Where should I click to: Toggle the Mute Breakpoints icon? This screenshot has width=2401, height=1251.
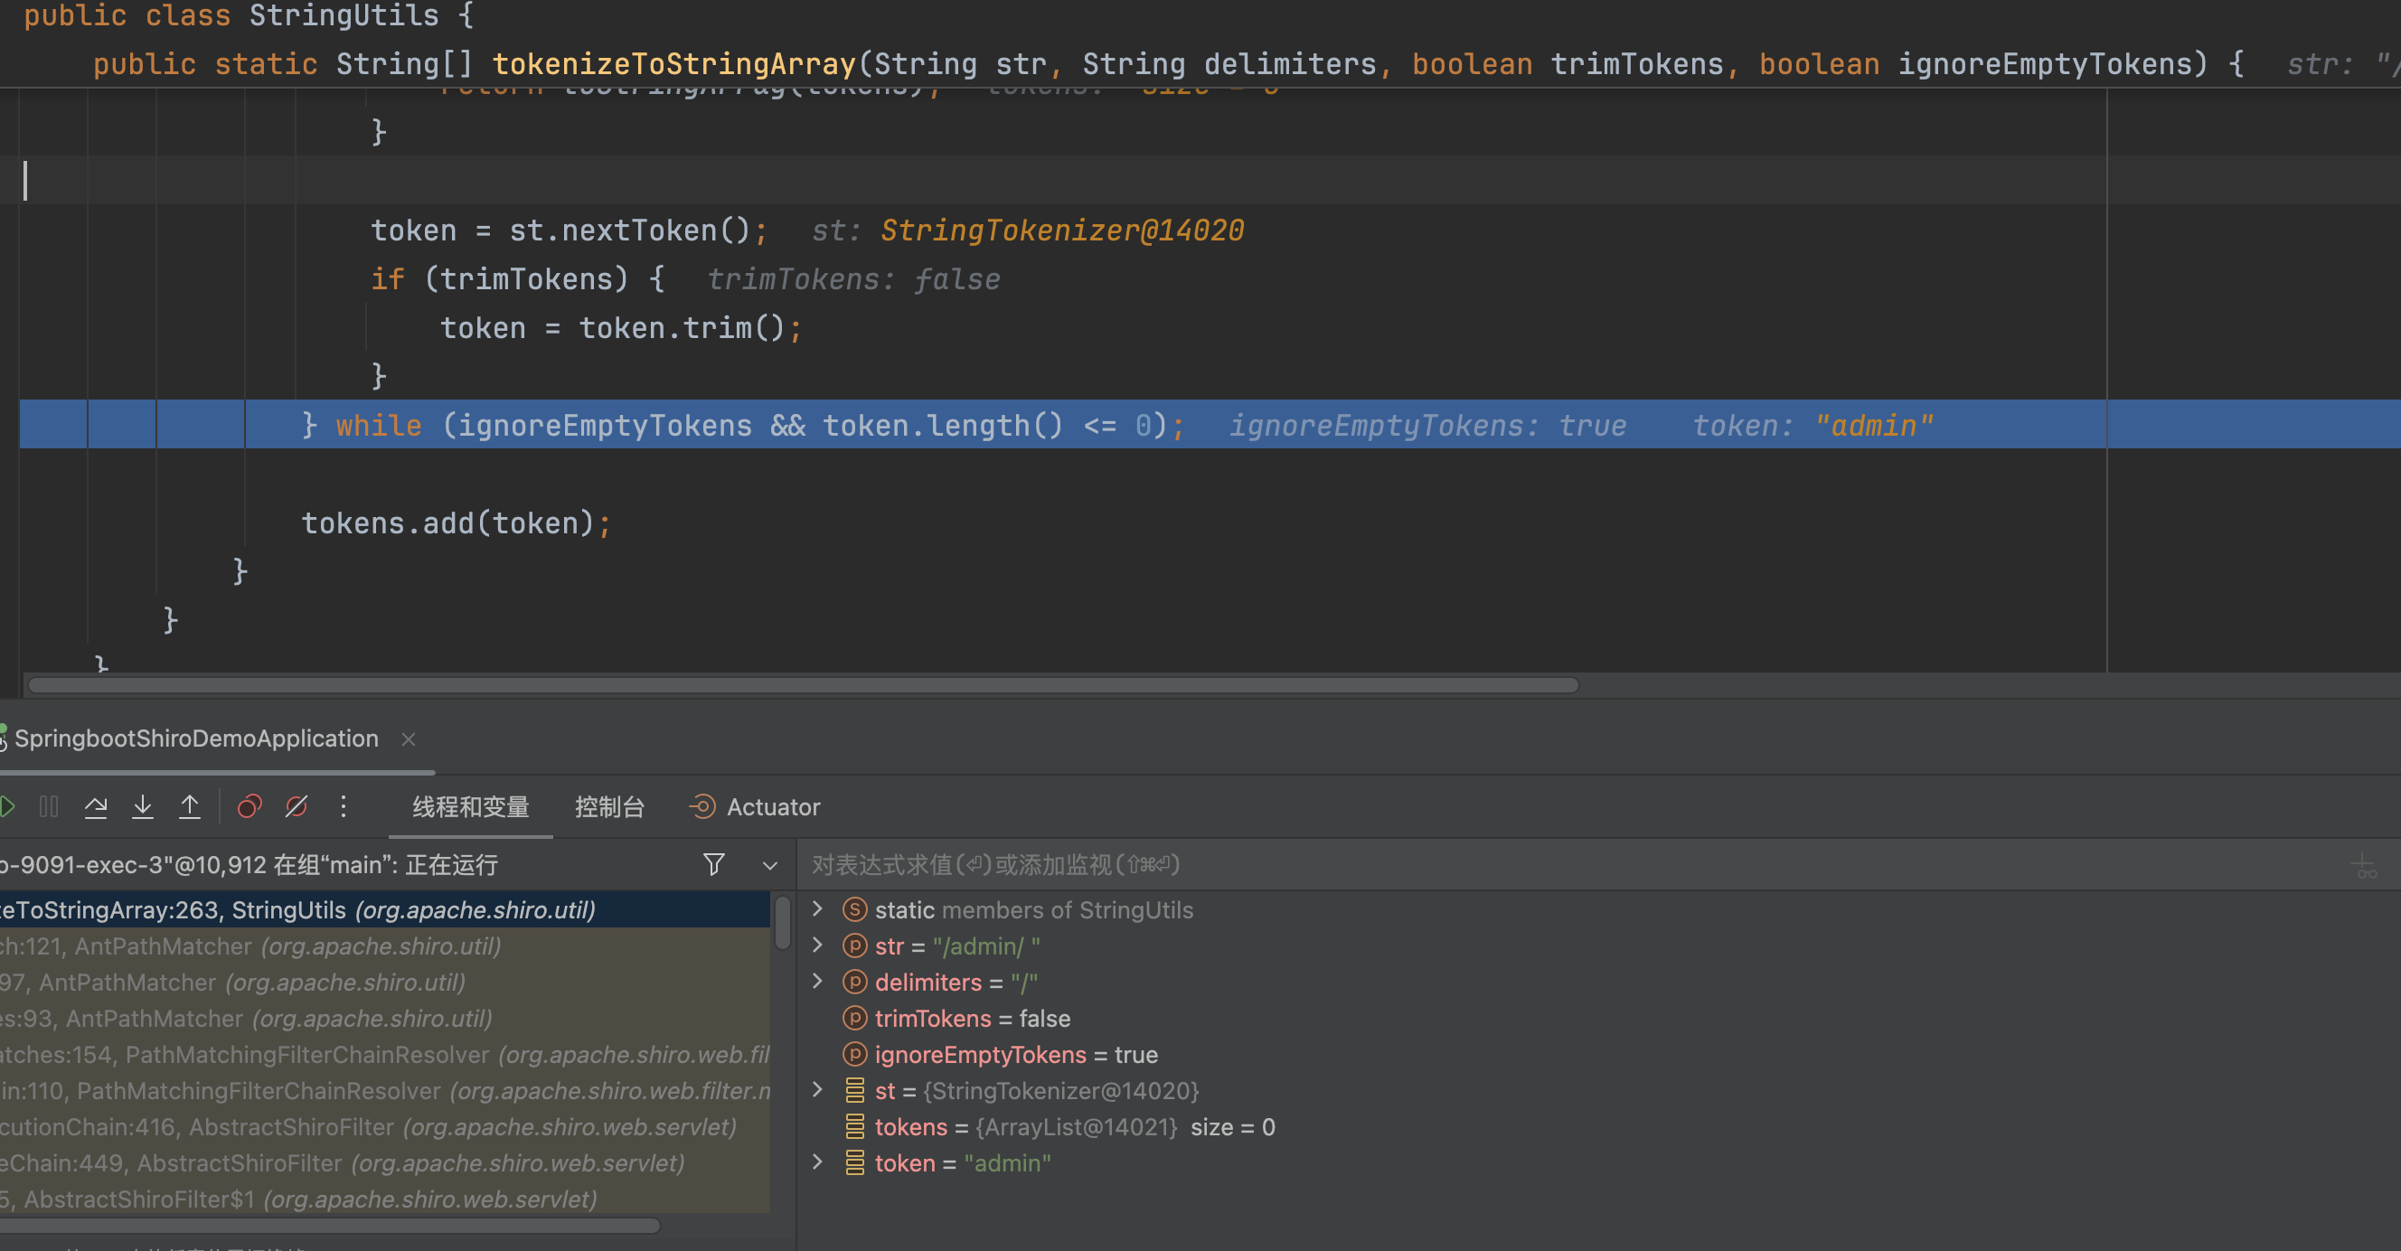pyautogui.click(x=297, y=806)
